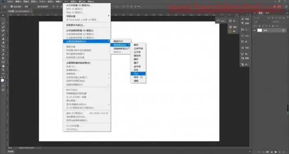This screenshot has width=289, height=154.
Task: Select the Lasso tool
Action: 3,23
